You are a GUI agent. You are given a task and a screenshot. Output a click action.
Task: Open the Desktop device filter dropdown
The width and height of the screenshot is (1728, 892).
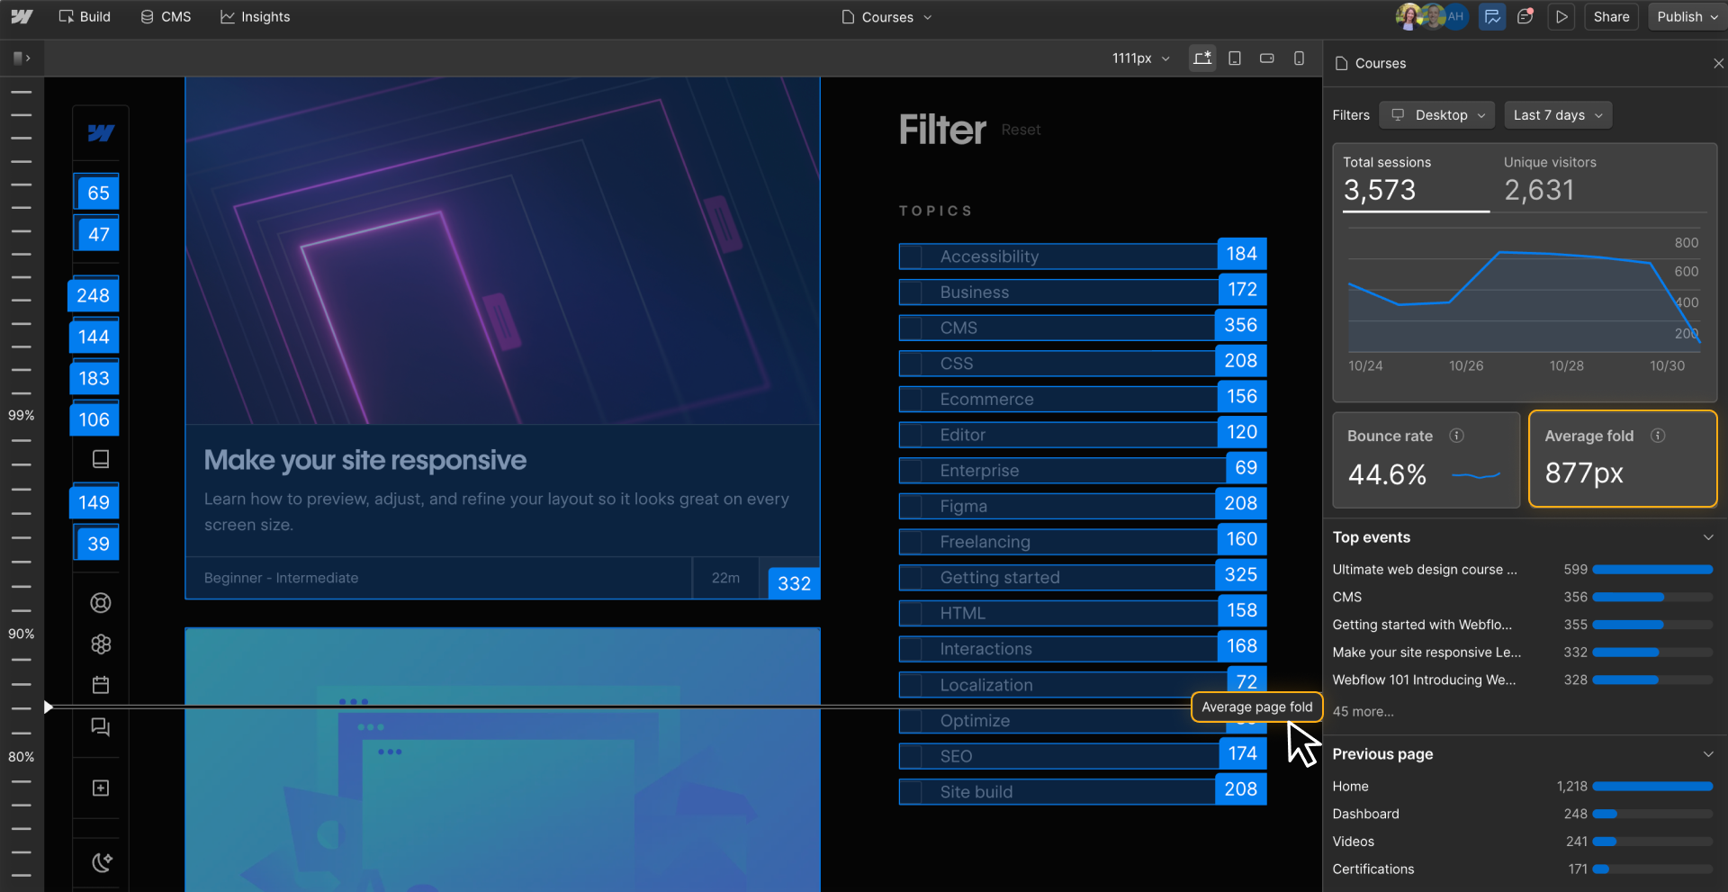click(1435, 114)
